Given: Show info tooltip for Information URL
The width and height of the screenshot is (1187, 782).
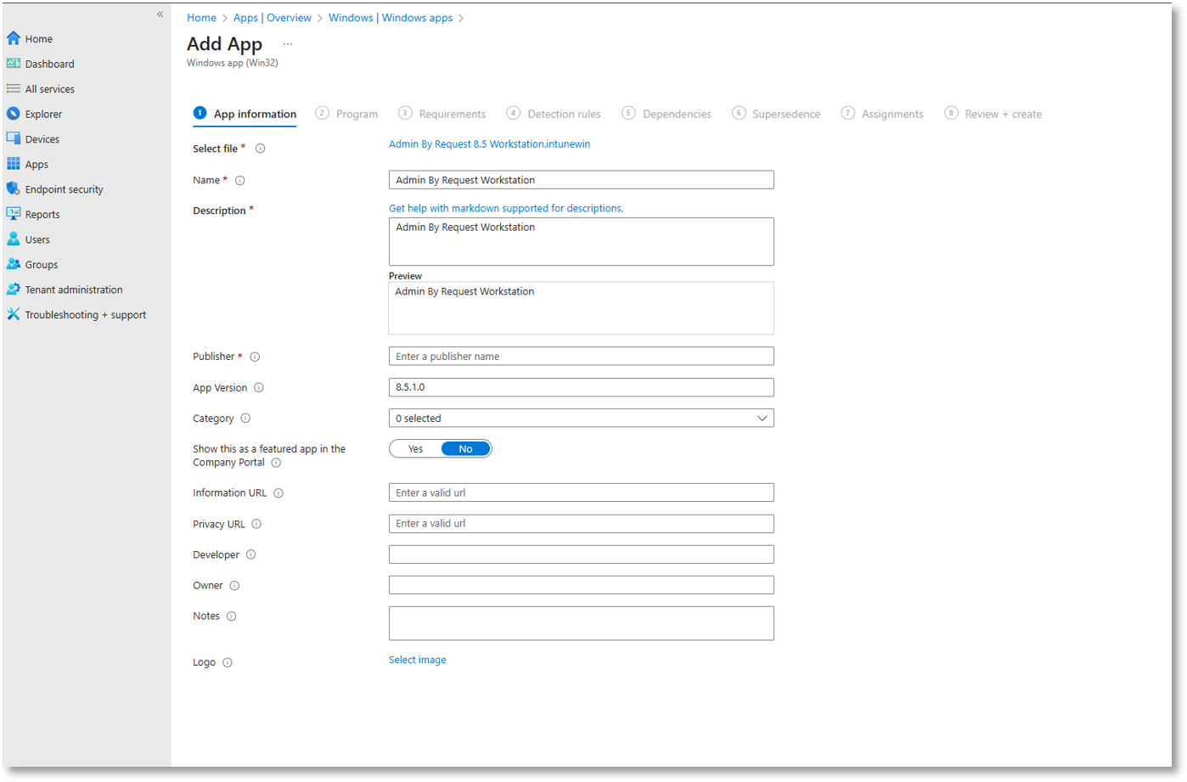Looking at the screenshot, I should point(278,492).
